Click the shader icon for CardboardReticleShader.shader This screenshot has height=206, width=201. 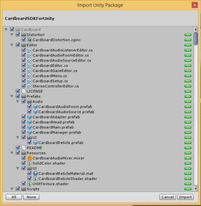point(35,178)
